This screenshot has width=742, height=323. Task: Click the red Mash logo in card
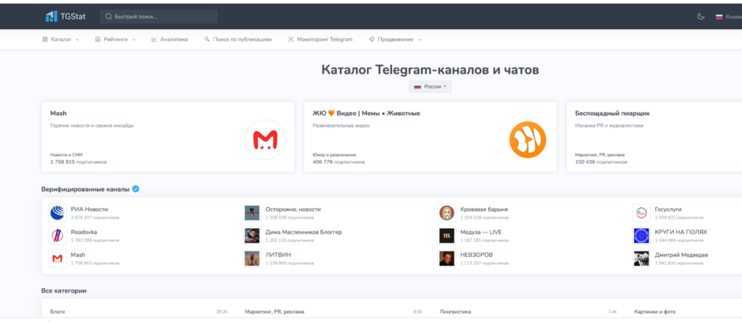[x=265, y=140]
